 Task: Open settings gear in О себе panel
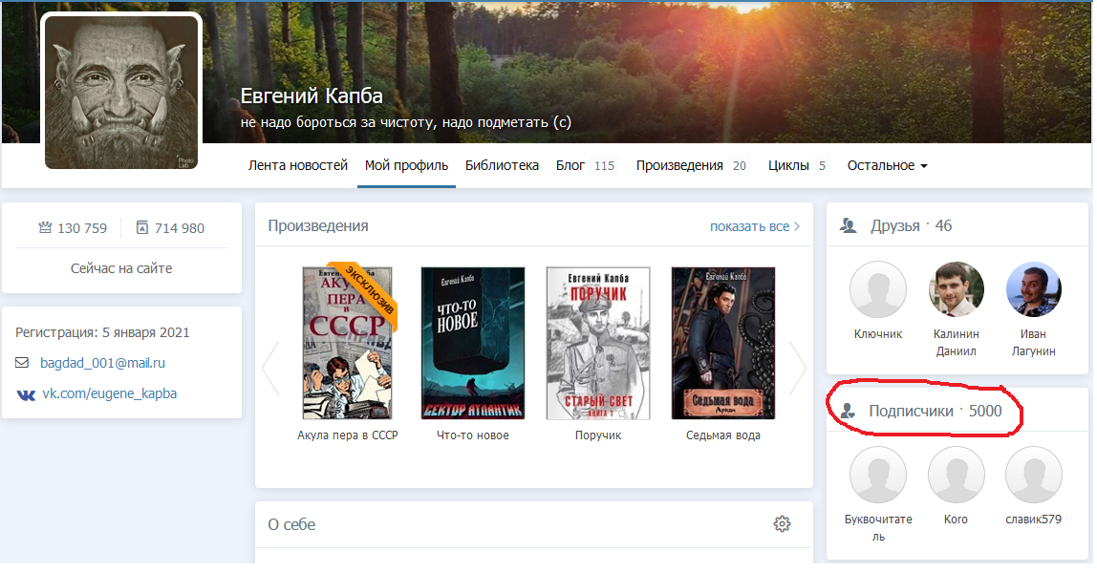782,523
